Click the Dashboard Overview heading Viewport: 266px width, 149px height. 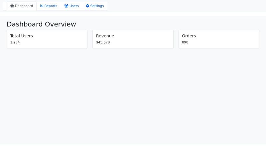tap(41, 24)
